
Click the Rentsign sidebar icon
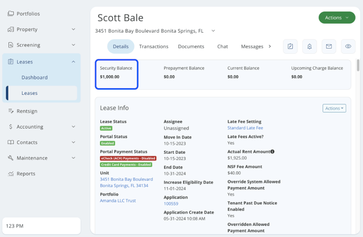point(11,111)
